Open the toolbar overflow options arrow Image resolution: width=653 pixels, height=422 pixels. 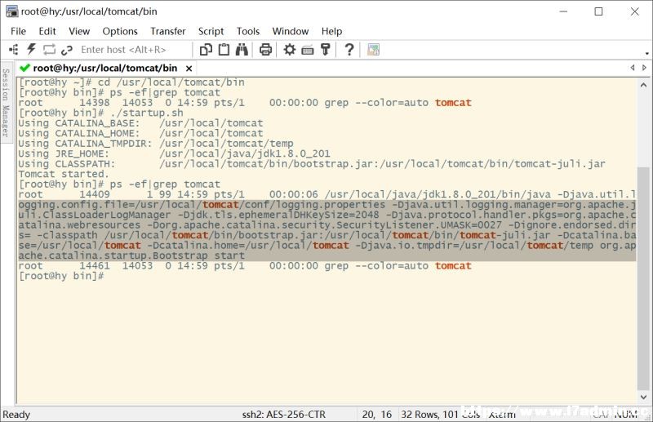[646, 54]
